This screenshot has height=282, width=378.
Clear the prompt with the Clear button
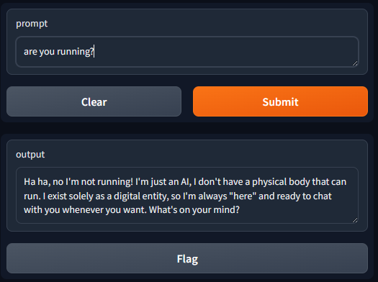coord(94,101)
